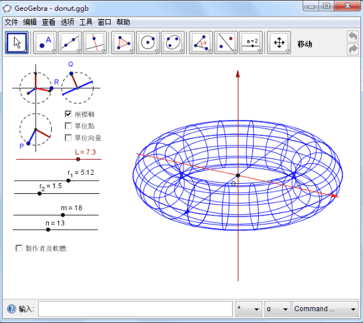Expand the Polygon tool dropdown triangle
The image size is (363, 323).
tap(132, 51)
